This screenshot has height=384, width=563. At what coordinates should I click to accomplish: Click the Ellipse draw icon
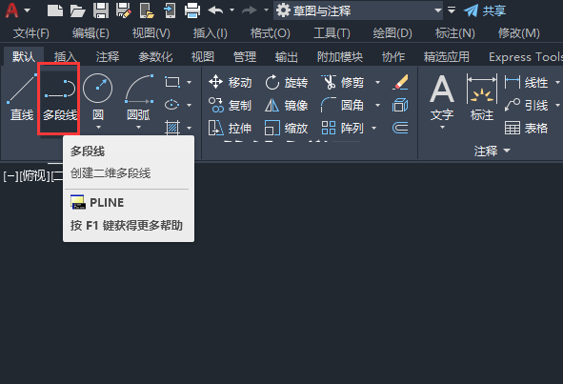click(172, 105)
